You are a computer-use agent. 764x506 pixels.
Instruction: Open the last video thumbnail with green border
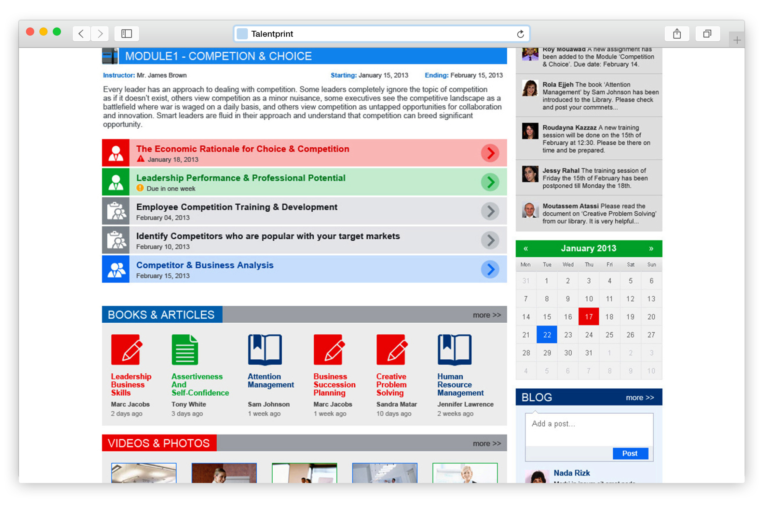click(x=465, y=473)
